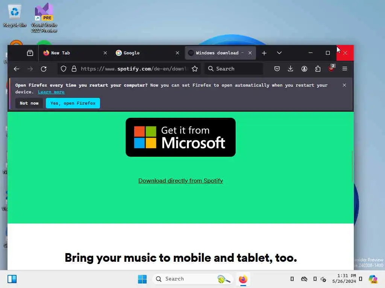View site security padlock info
The height and width of the screenshot is (288, 385).
coord(74,69)
